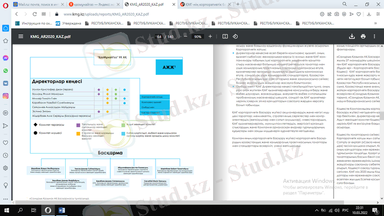Viewport: 384px width, 216px height.
Task: Open the PDF viewer sidebar menu
Action: [x=20, y=36]
